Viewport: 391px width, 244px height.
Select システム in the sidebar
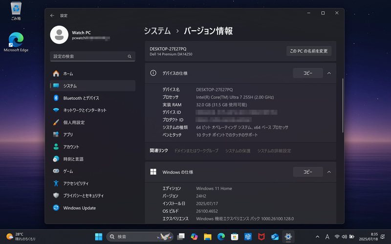coord(92,86)
